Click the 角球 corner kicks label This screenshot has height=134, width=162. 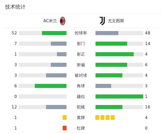tap(81, 86)
